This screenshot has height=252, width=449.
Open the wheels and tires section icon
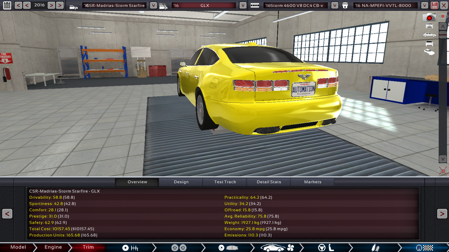(179, 248)
